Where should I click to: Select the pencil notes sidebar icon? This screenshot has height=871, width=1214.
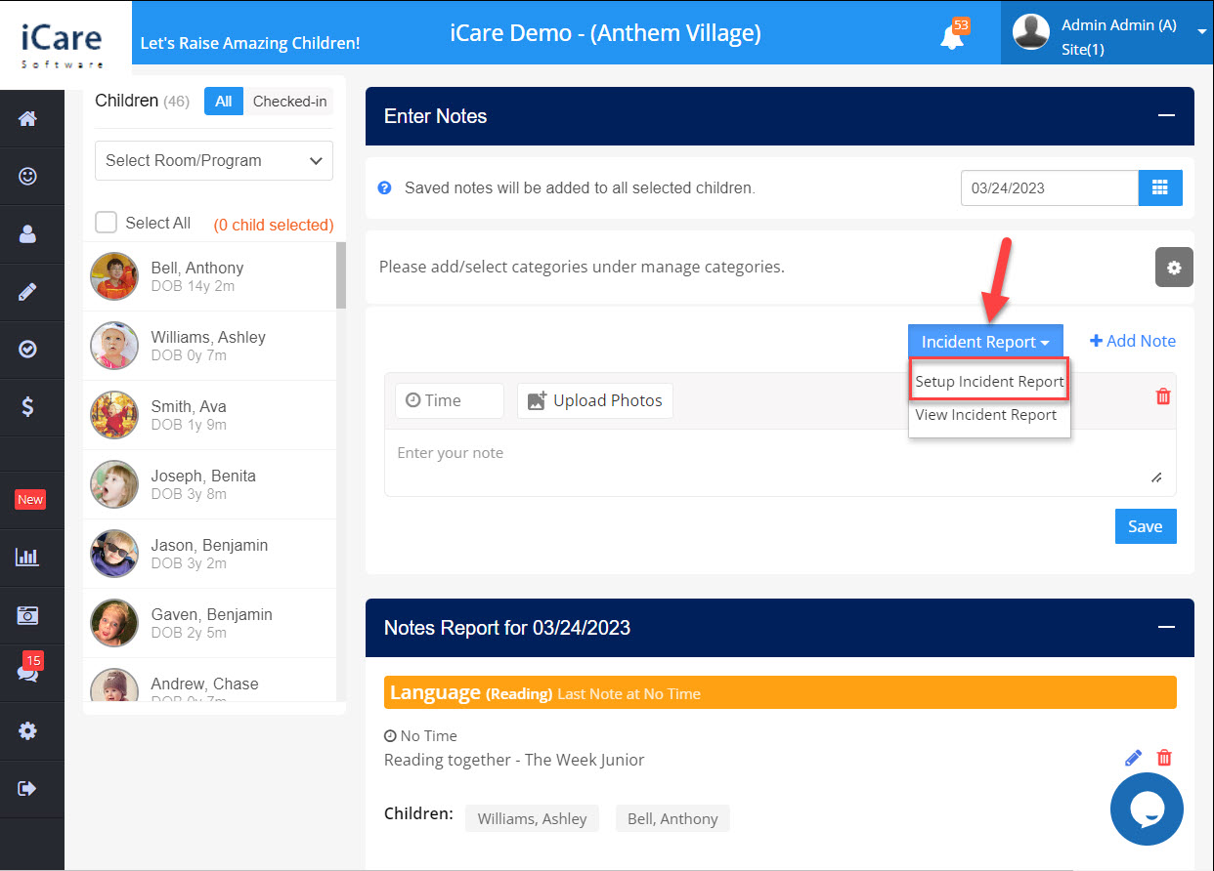pos(28,292)
